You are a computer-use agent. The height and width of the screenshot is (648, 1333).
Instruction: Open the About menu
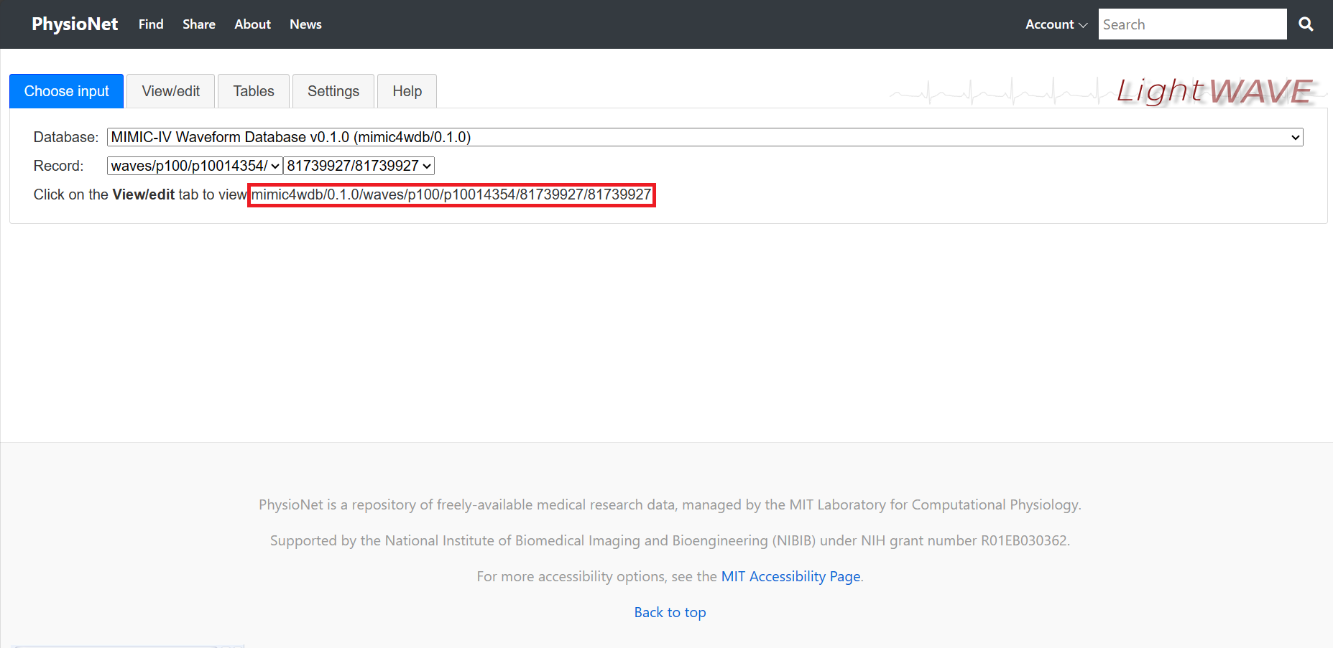253,24
